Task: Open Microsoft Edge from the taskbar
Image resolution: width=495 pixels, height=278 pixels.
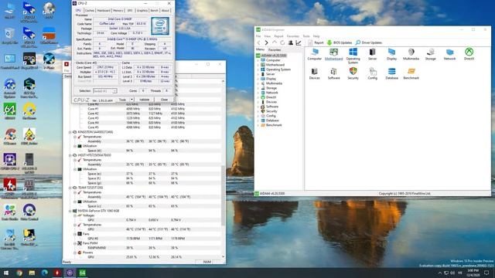Action: coord(45,273)
